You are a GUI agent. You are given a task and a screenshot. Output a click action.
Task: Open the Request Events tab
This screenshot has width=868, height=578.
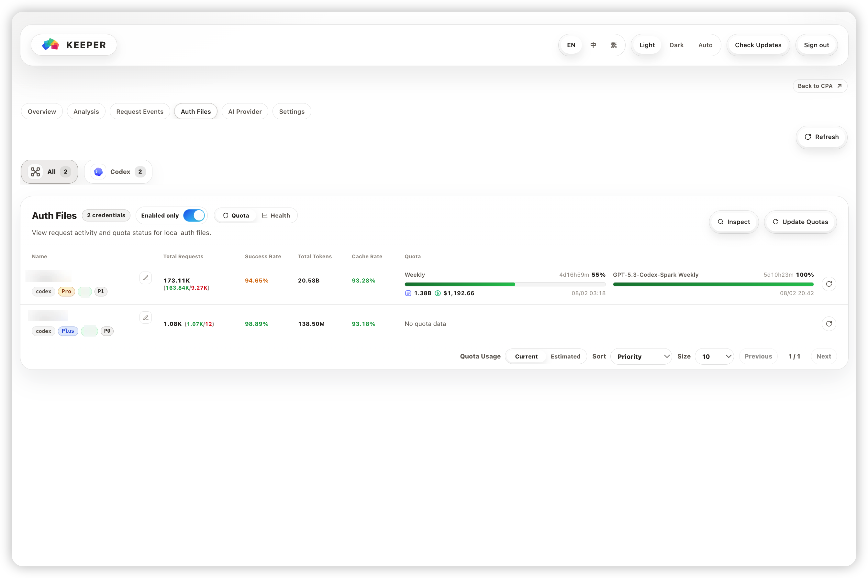(139, 111)
